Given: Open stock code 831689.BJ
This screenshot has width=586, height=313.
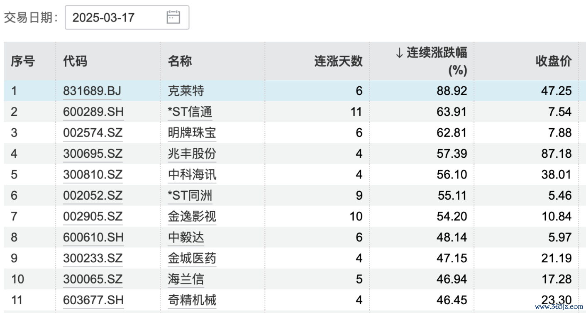Looking at the screenshot, I should (x=92, y=91).
